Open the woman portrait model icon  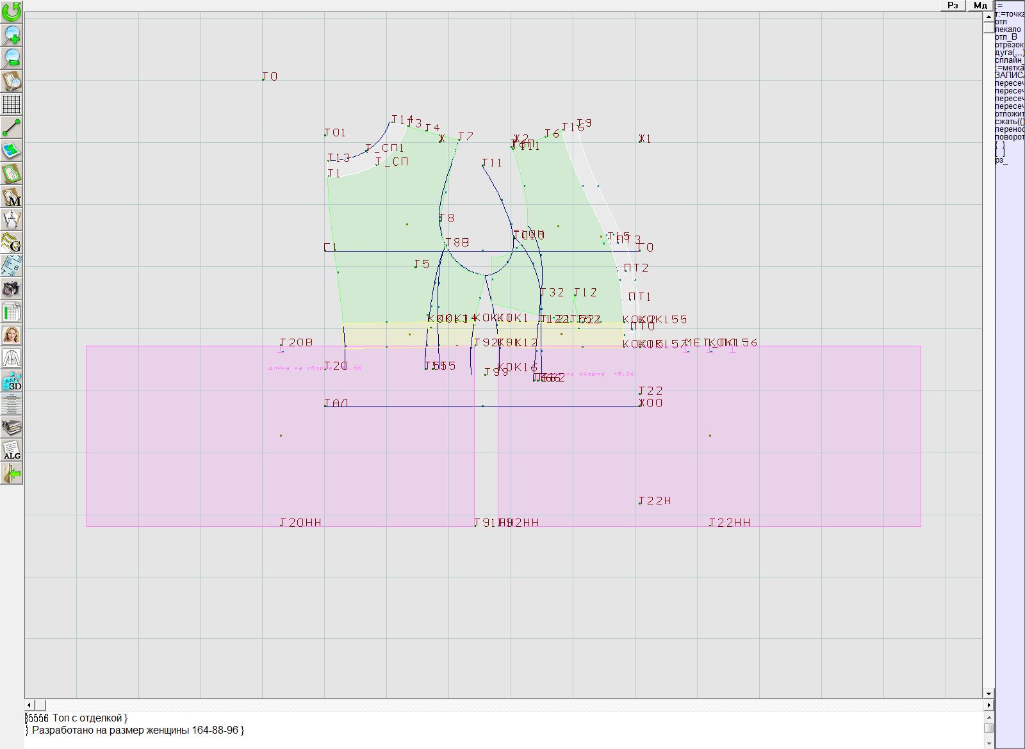pos(12,335)
